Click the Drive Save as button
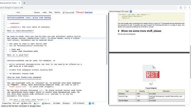 (46, 103)
